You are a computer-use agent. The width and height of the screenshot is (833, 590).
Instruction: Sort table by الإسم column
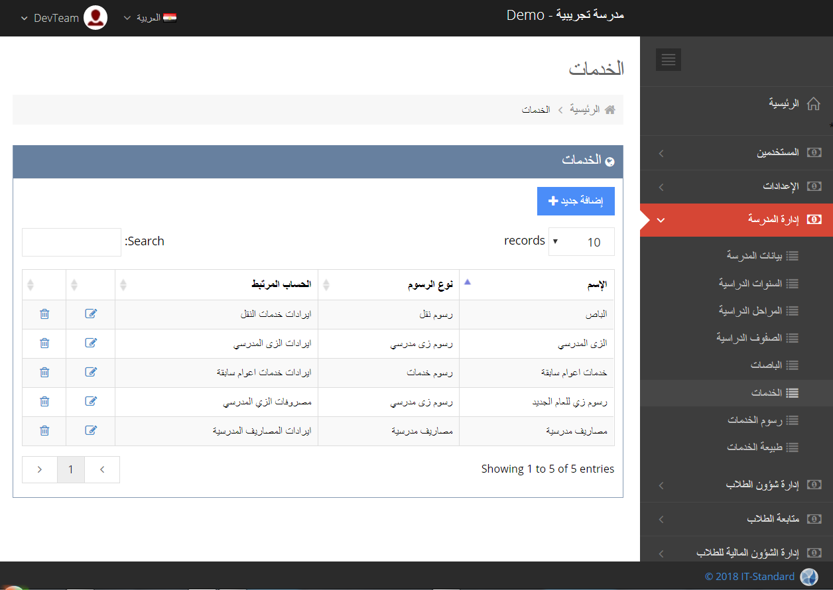[x=537, y=284]
